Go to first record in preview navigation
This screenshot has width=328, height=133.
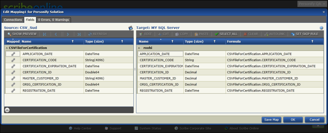[x=44, y=34]
